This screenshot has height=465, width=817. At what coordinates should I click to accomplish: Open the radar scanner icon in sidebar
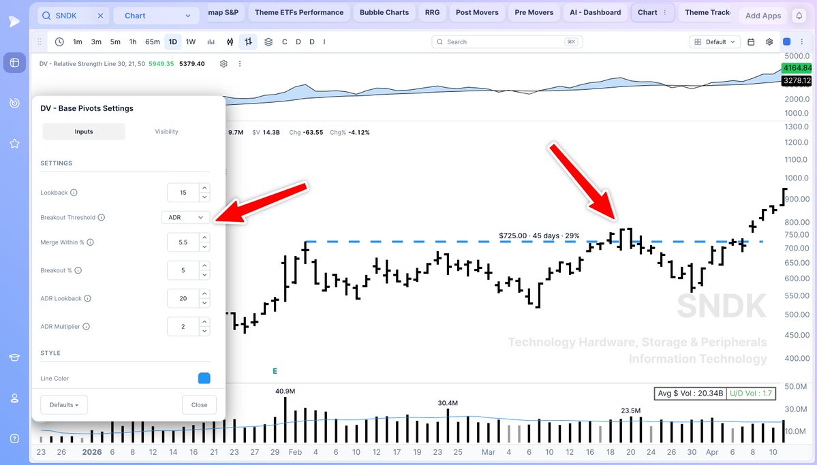14,103
